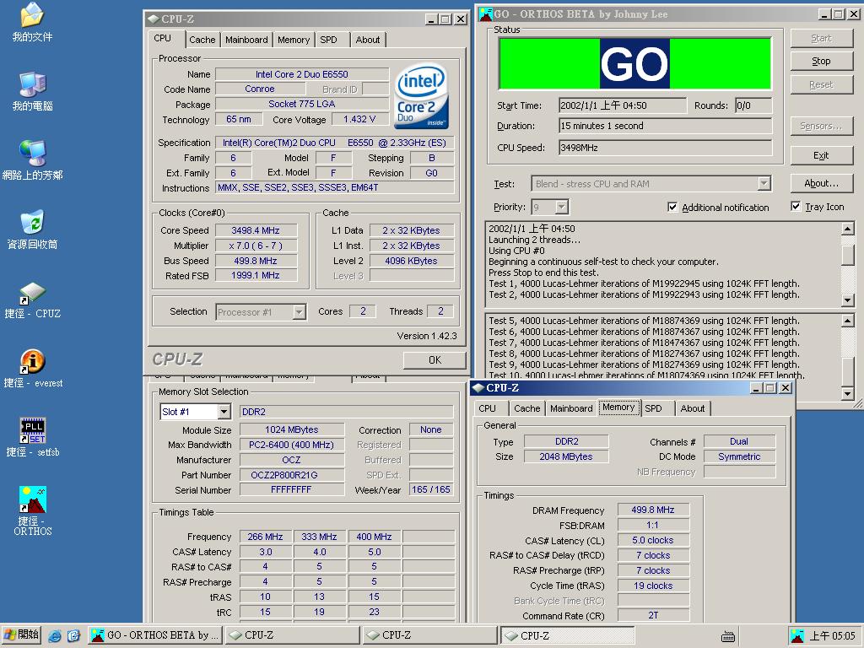This screenshot has width=864, height=648.
Task: Select SPD tab in Memory CPU-Z window
Action: (x=654, y=408)
